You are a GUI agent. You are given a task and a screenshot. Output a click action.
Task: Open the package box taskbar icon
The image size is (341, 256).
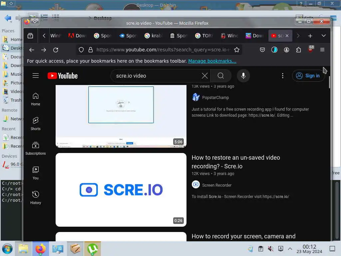tap(75, 249)
